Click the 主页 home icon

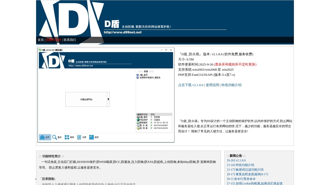pos(42,137)
